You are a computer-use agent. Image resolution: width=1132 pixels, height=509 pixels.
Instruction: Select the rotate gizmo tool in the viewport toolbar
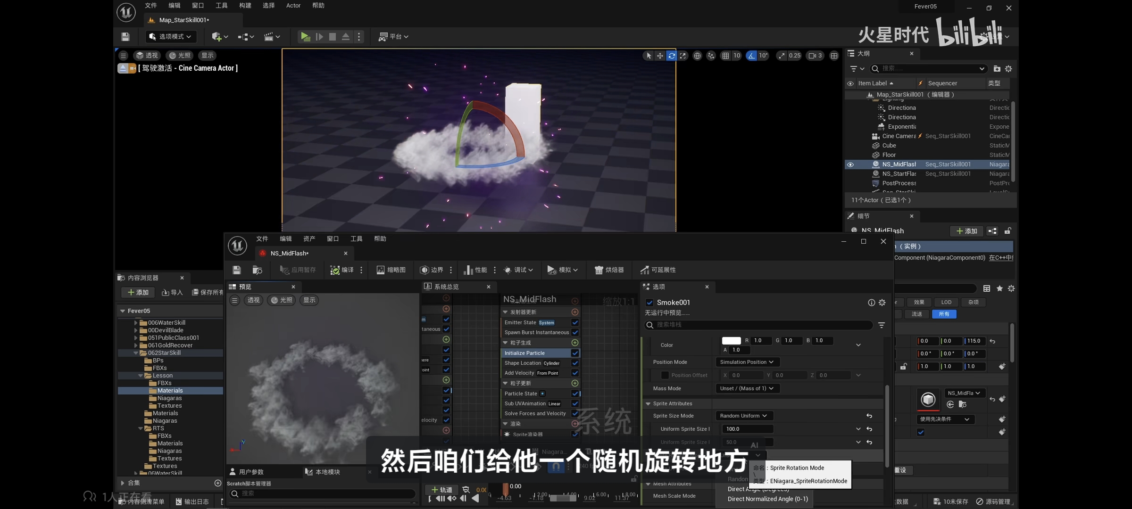click(x=671, y=56)
